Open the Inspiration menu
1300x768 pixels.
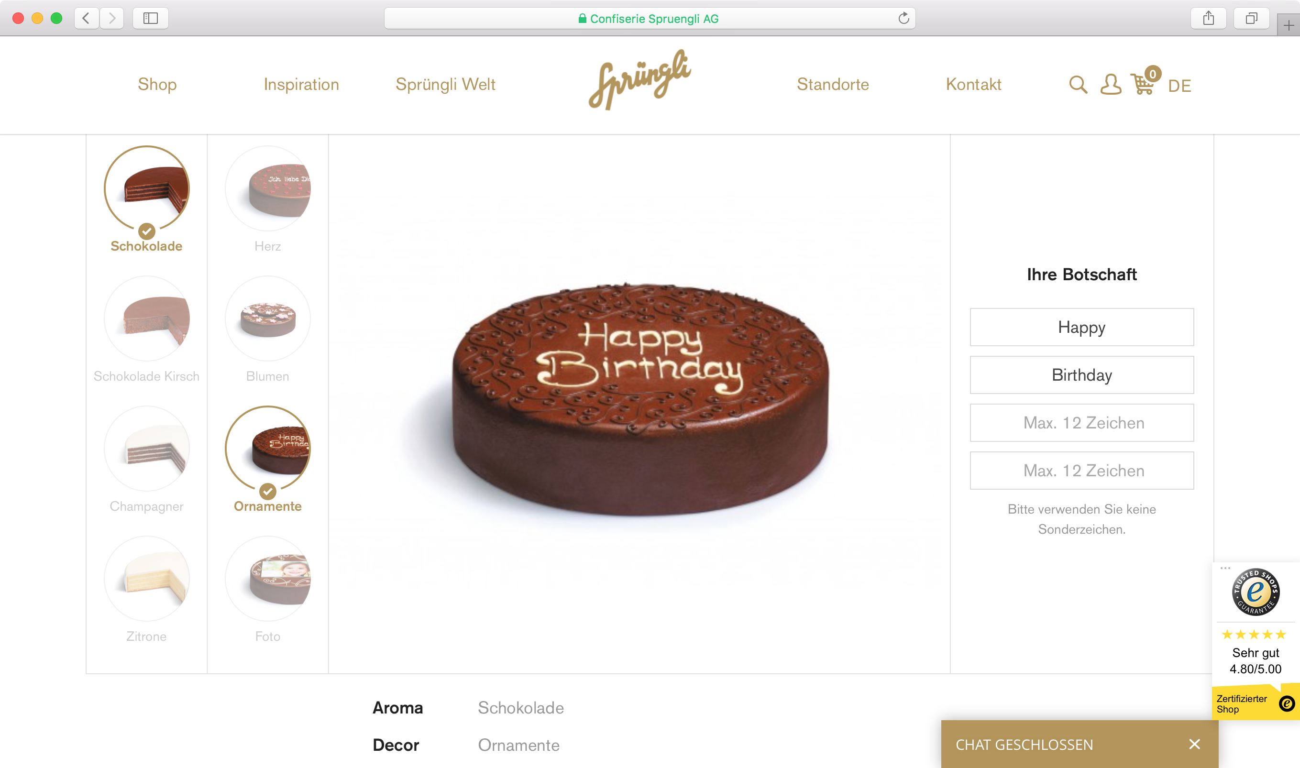coord(301,84)
